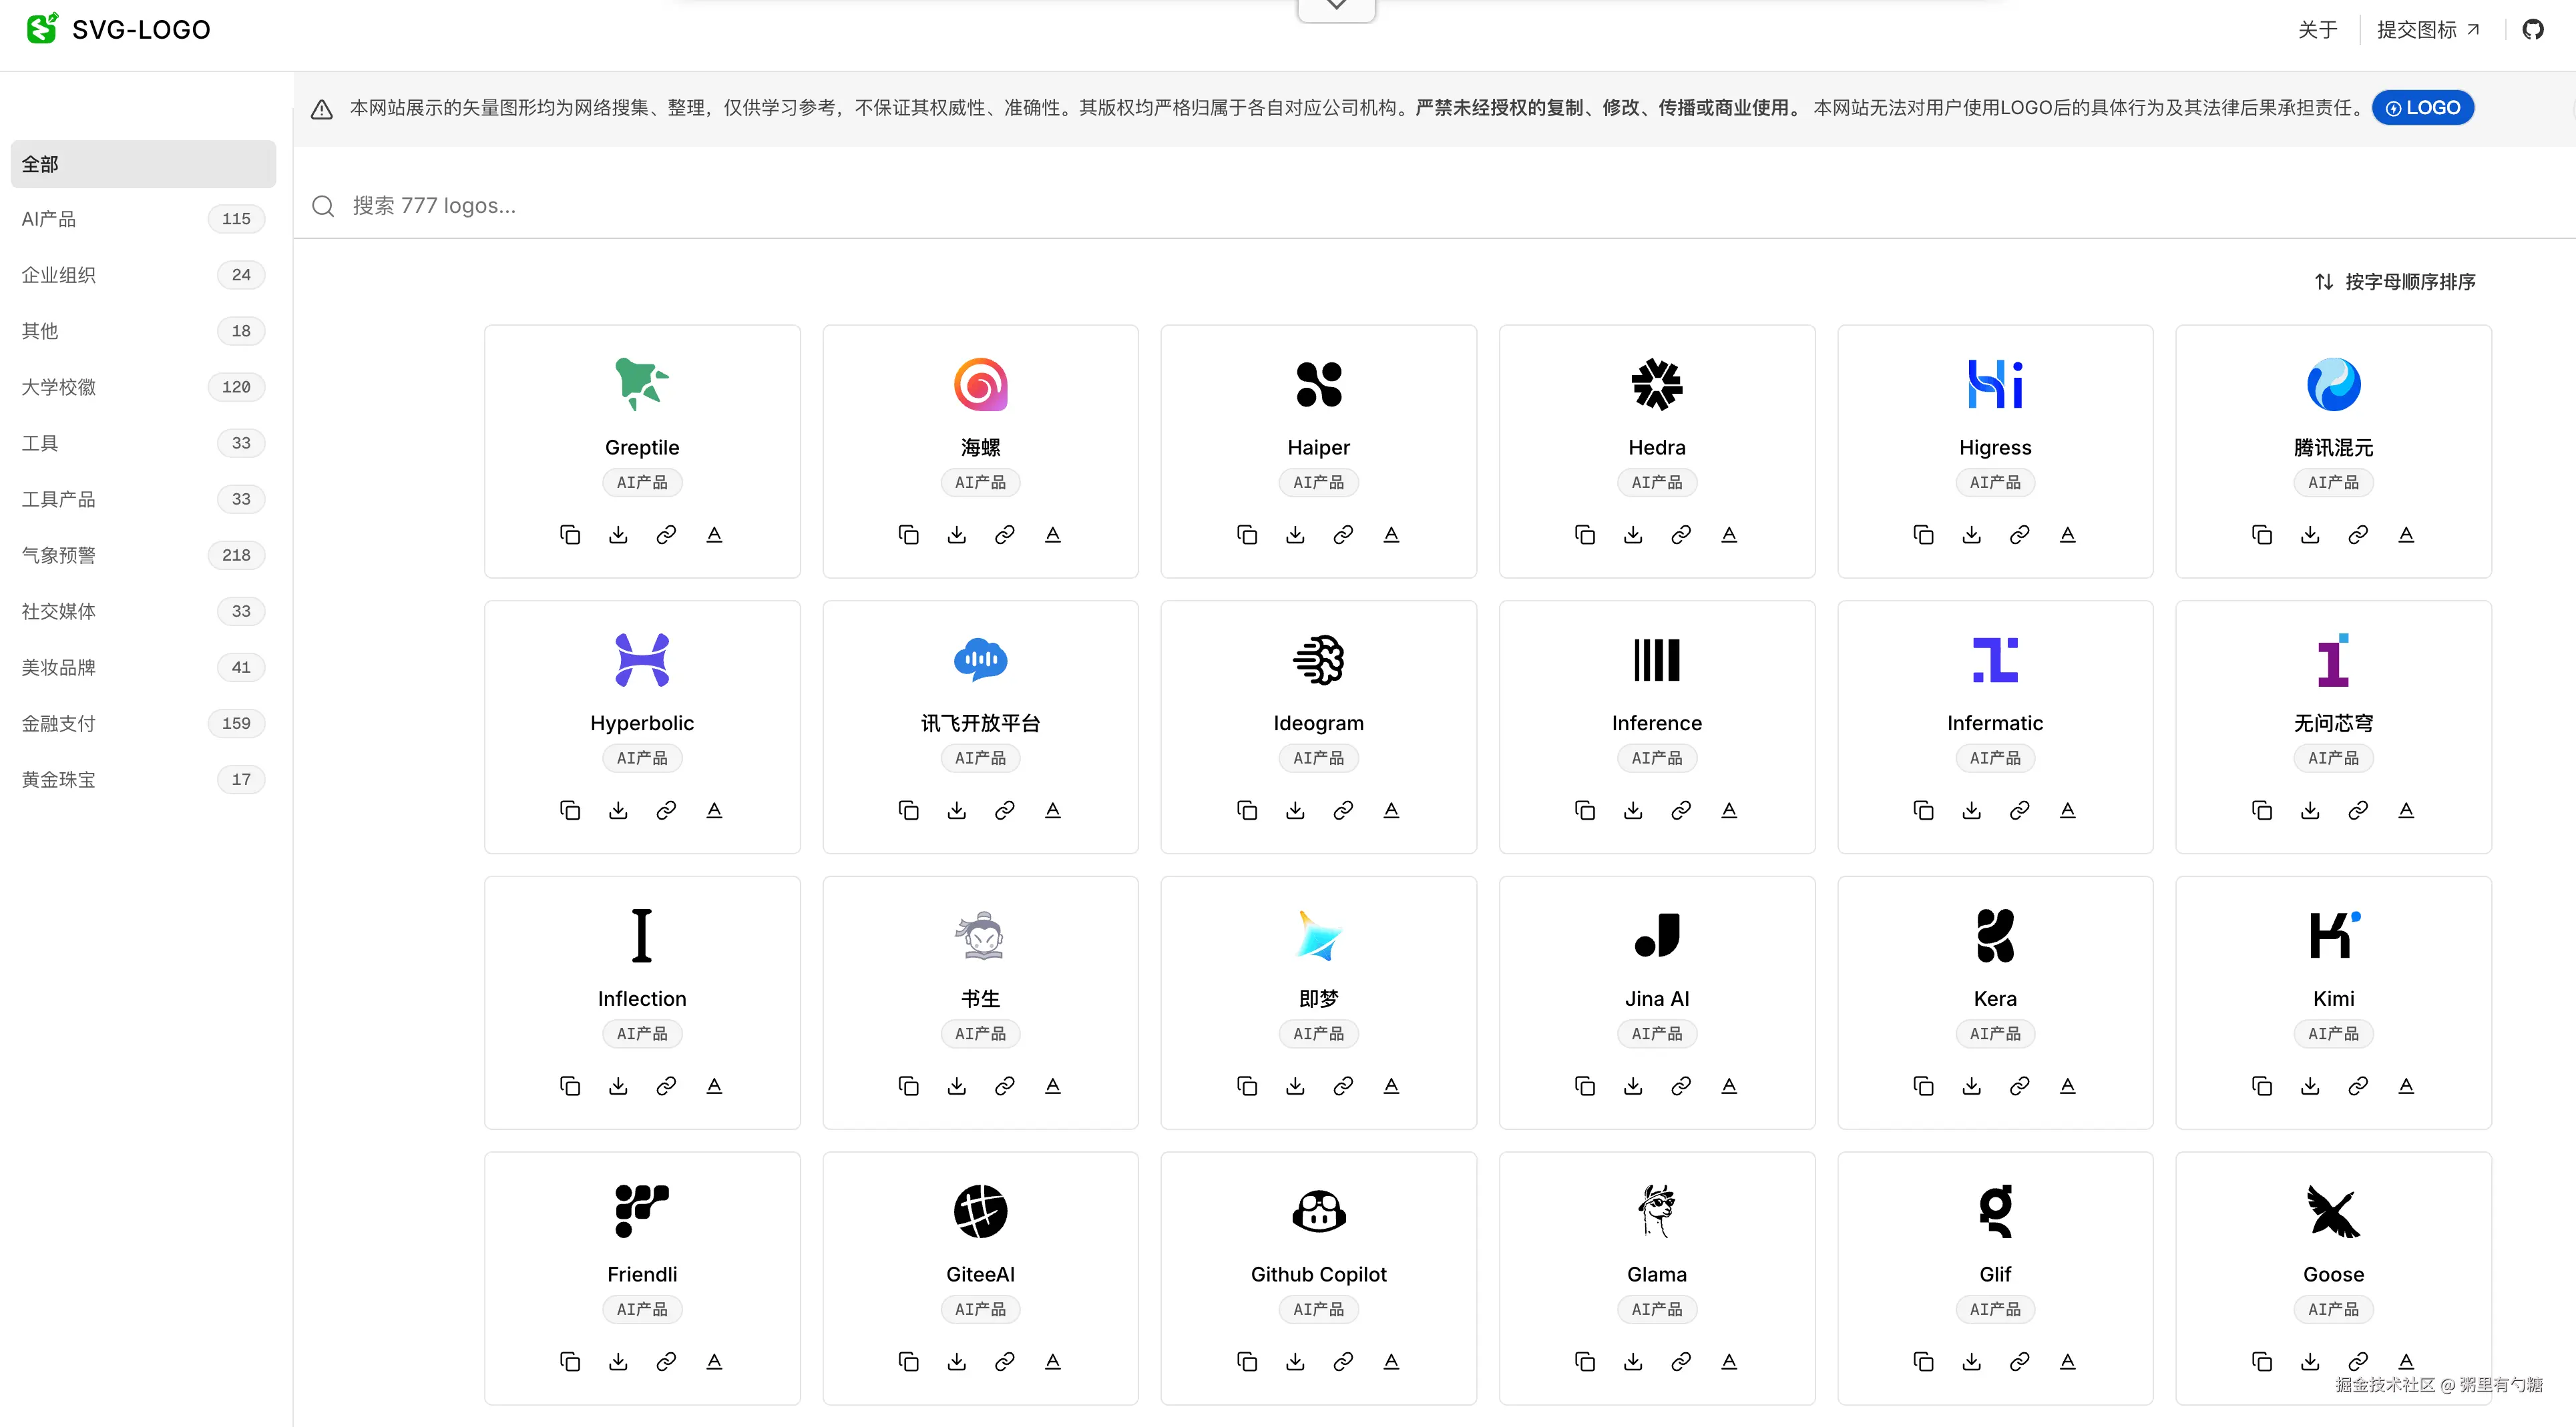This screenshot has height=1427, width=2576.
Task: Select the 黄金珠宝 category
Action: pos(143,780)
